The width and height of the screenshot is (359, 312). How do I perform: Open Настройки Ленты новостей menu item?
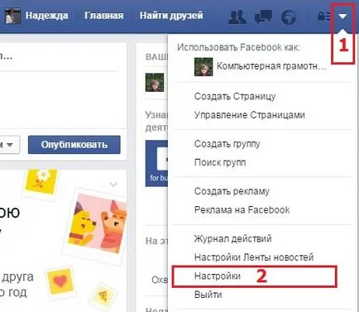[254, 257]
